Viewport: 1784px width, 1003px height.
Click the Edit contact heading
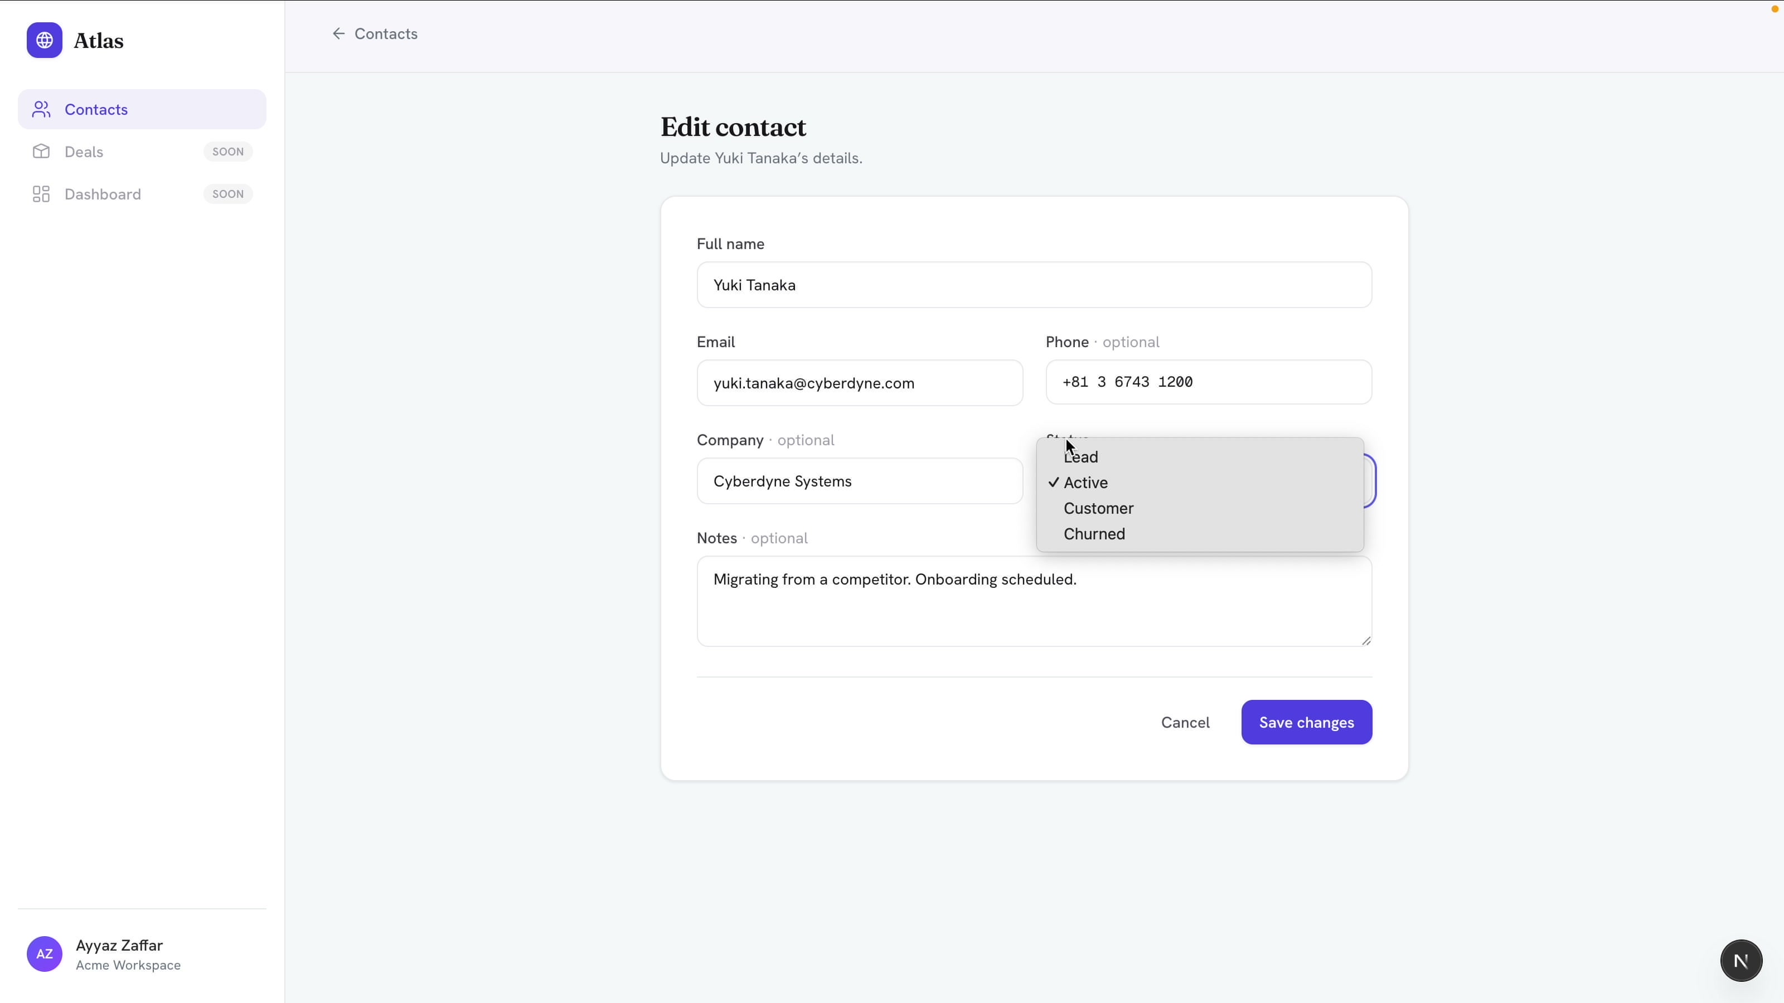(733, 128)
